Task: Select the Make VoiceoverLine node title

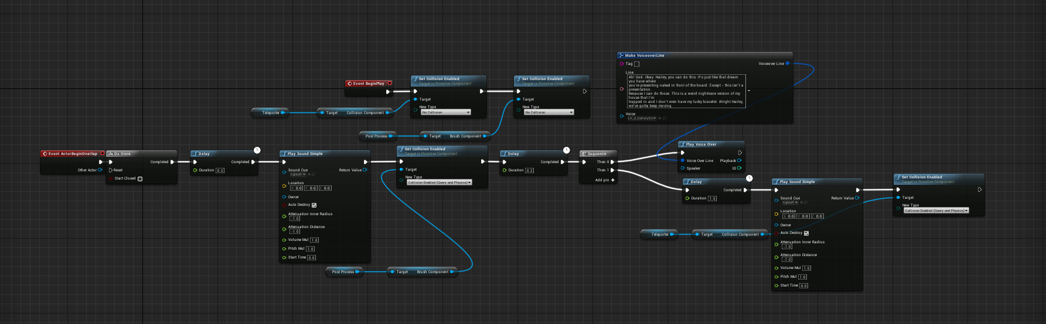Action: click(x=645, y=56)
